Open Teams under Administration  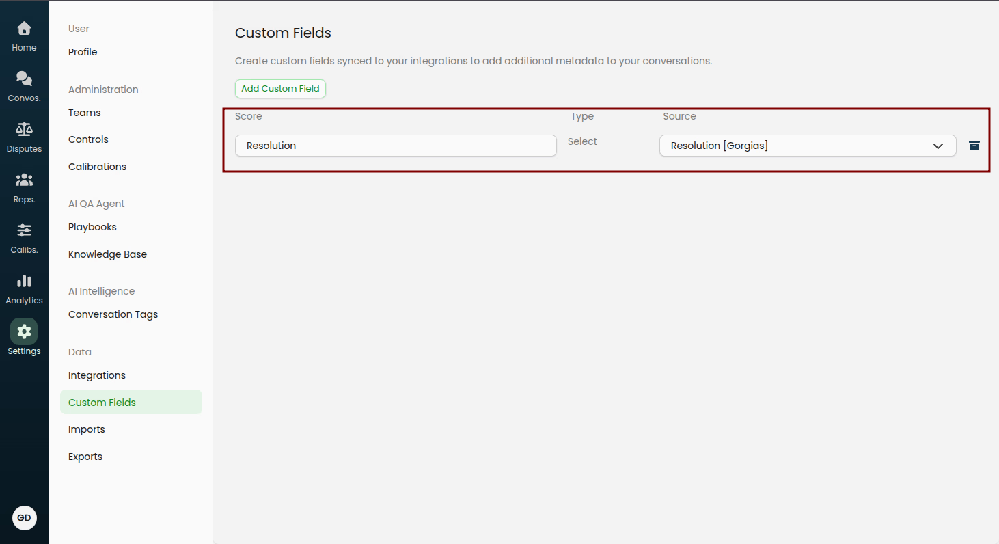click(x=85, y=113)
